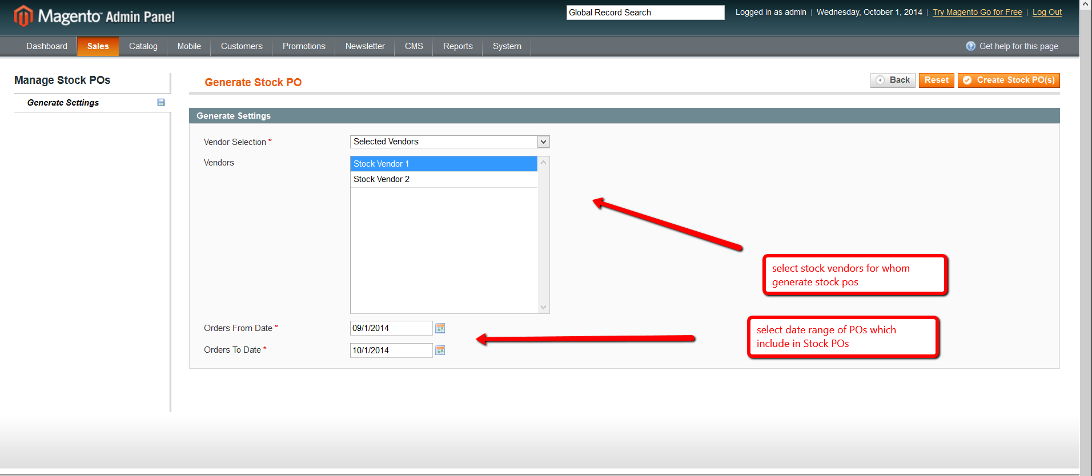Viewport: 1092px width, 476px height.
Task: Click Vendors list scrollbar up arrow
Action: 544,163
